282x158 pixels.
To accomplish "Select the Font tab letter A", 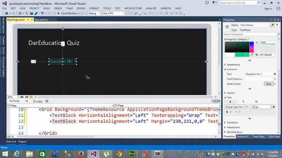I will point(230,101).
